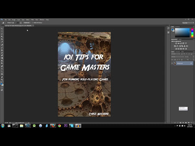Click the Quick Mask mode icon
The width and height of the screenshot is (195, 146).
click(2, 88)
